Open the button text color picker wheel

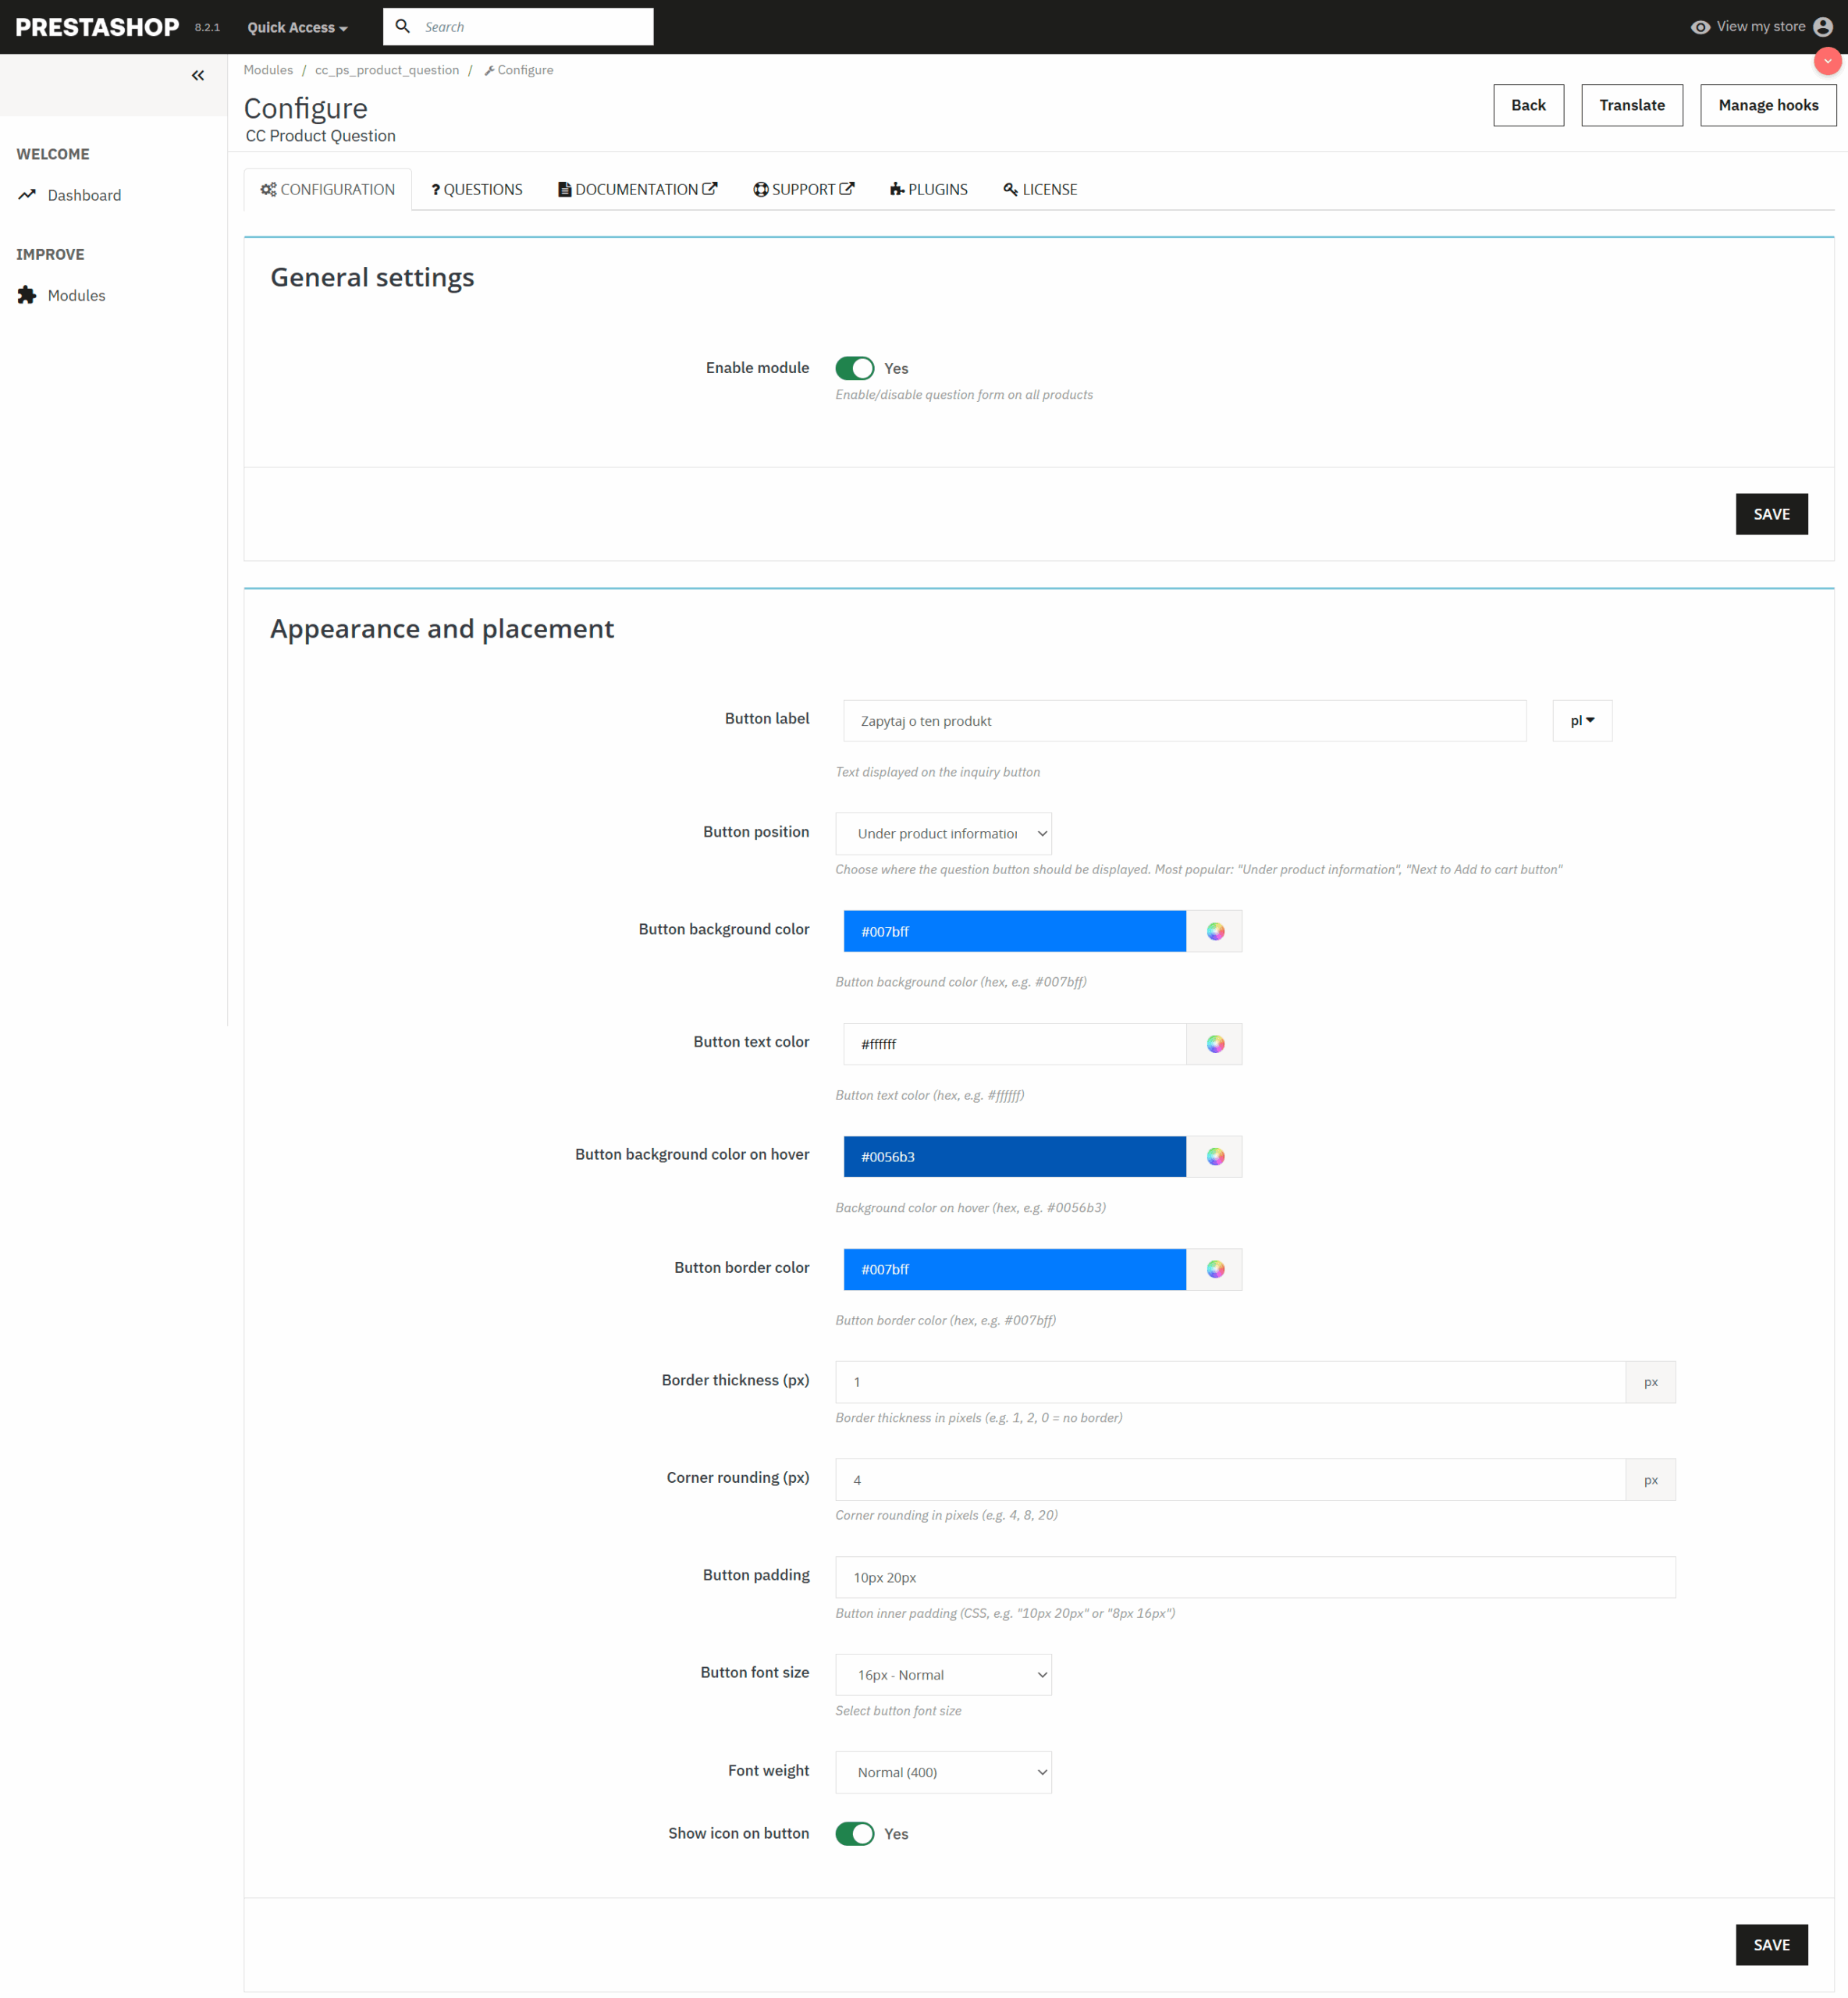(x=1215, y=1043)
